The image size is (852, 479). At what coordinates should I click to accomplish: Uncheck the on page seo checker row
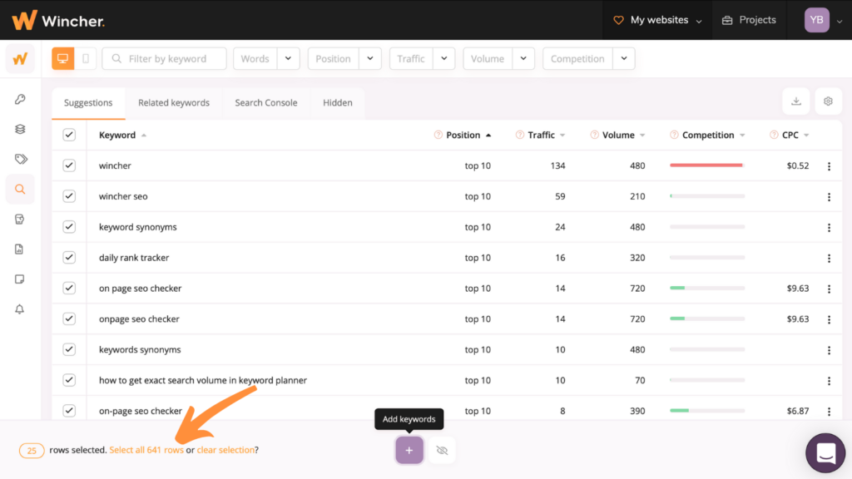[69, 289]
